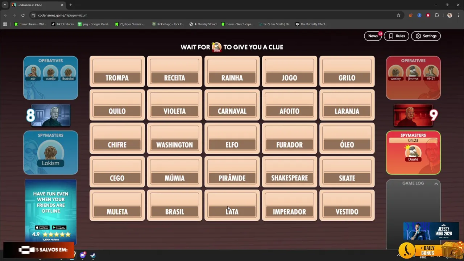
Task: Open the Rules page
Action: pyautogui.click(x=397, y=36)
